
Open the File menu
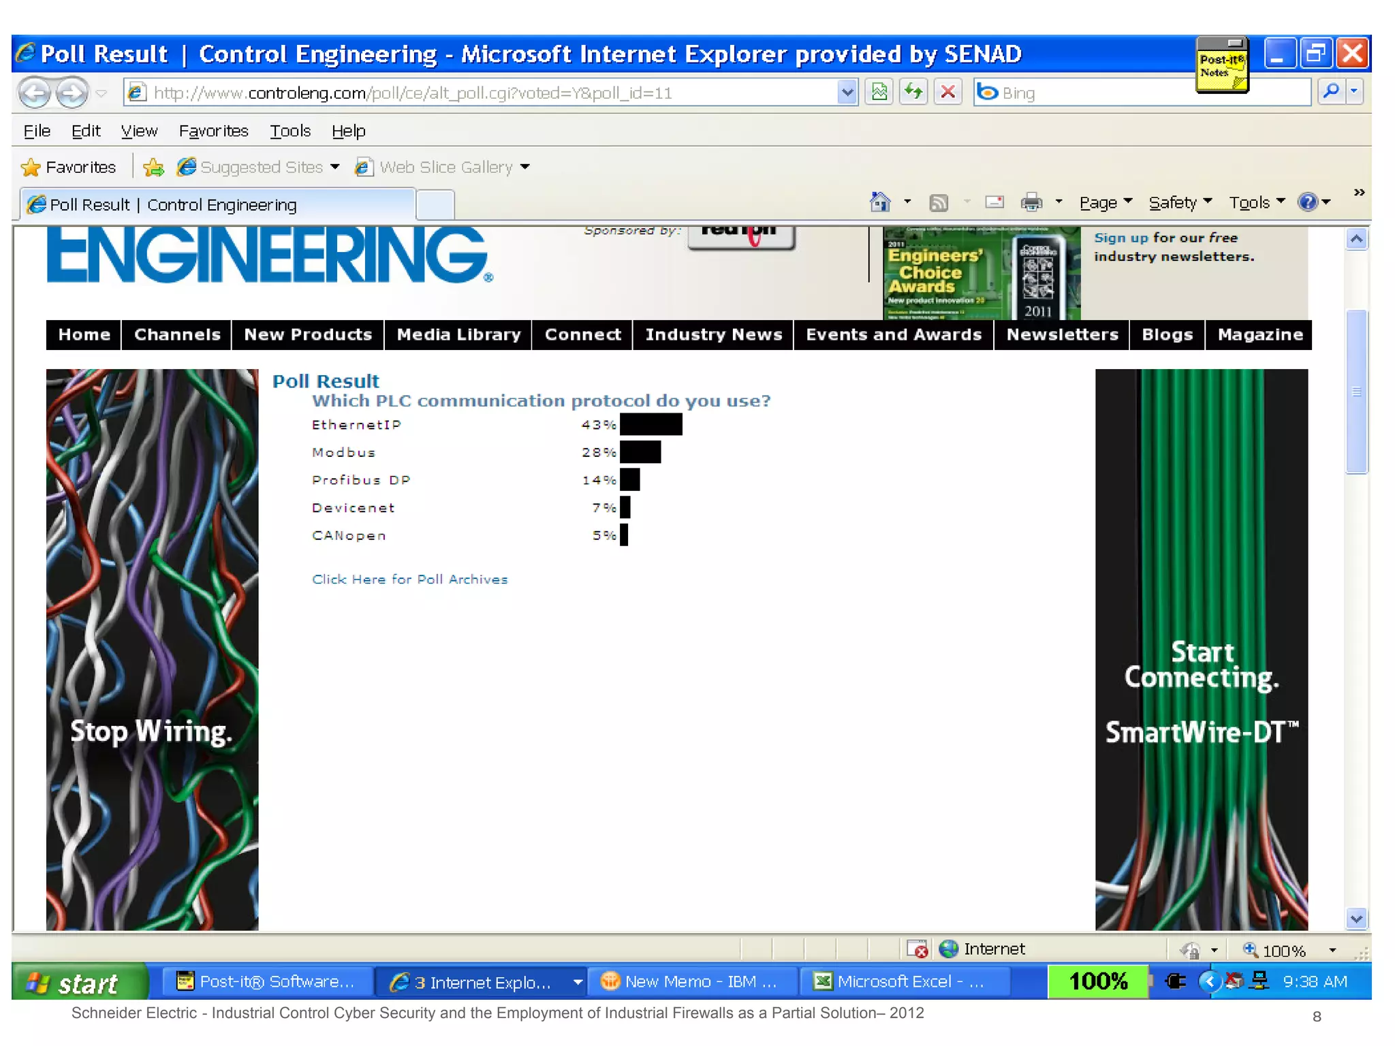point(37,131)
